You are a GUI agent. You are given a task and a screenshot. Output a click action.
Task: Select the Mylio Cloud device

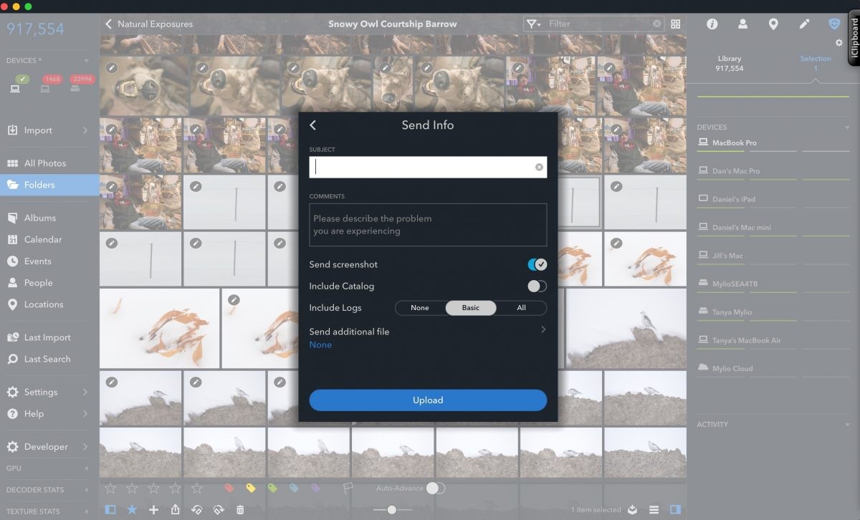click(x=732, y=368)
